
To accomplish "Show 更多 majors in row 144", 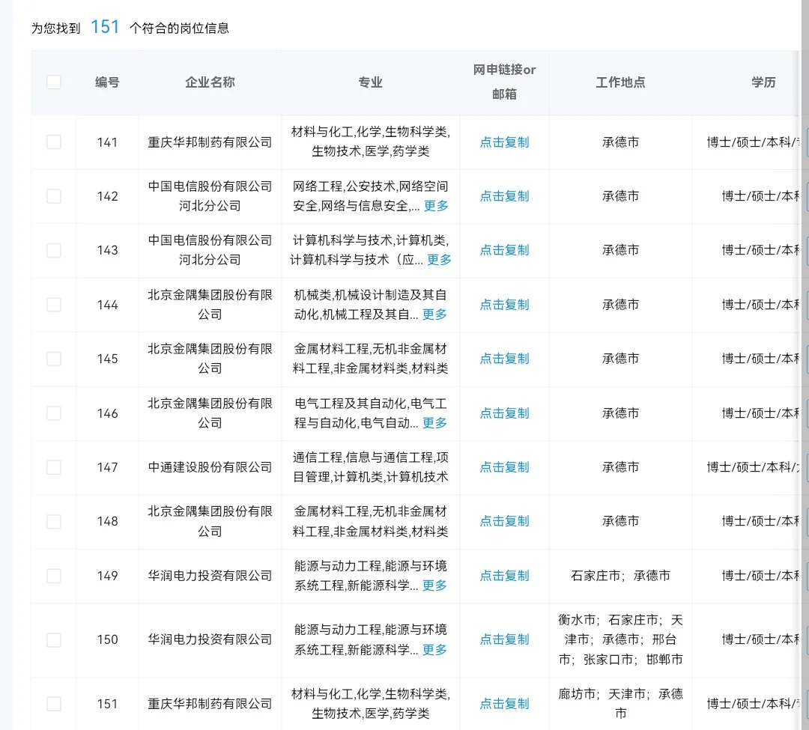I will (x=434, y=314).
